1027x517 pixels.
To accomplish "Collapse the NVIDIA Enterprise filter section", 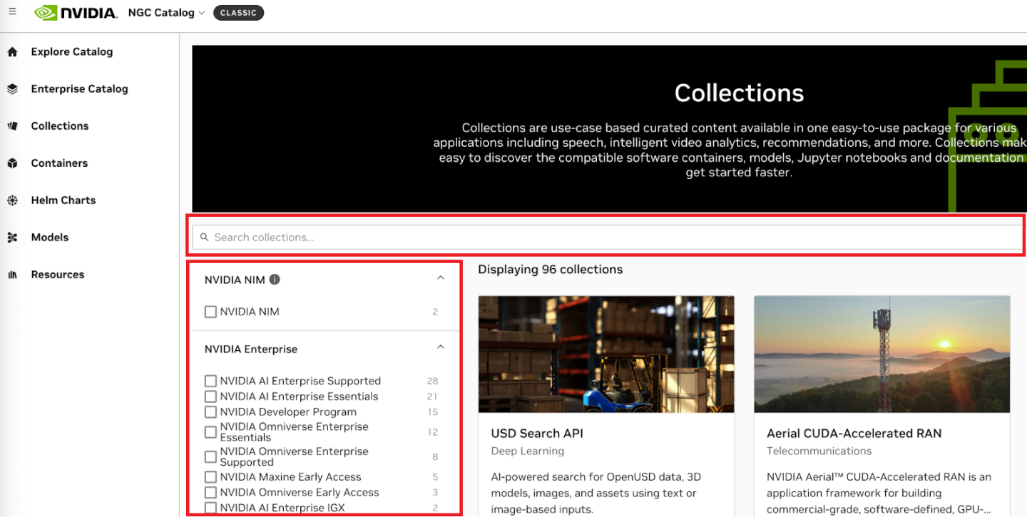I will [441, 347].
